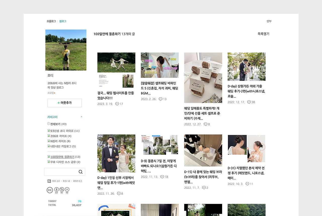Click the date text 2022. 11. 13.
Viewport: 322px width, 216px height.
tap(149, 177)
